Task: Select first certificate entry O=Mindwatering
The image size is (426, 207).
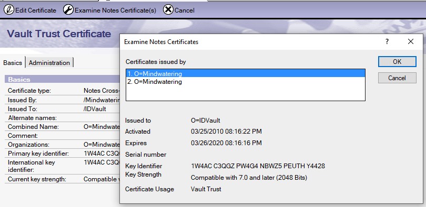Action: [x=246, y=73]
